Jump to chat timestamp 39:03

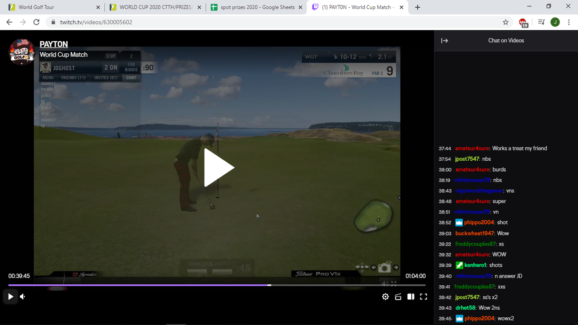tap(445, 233)
